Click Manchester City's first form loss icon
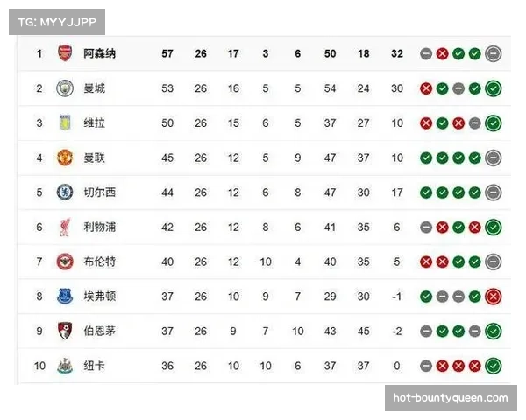Image resolution: width=526 pixels, height=420 pixels. 426,88
